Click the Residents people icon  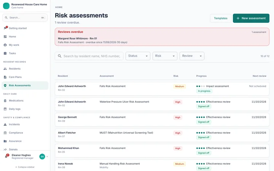tap(5, 69)
